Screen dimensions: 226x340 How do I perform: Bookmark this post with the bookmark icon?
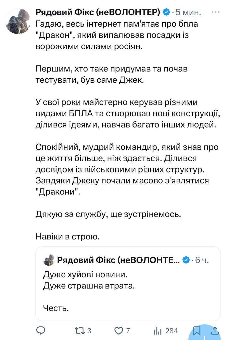tap(197, 331)
